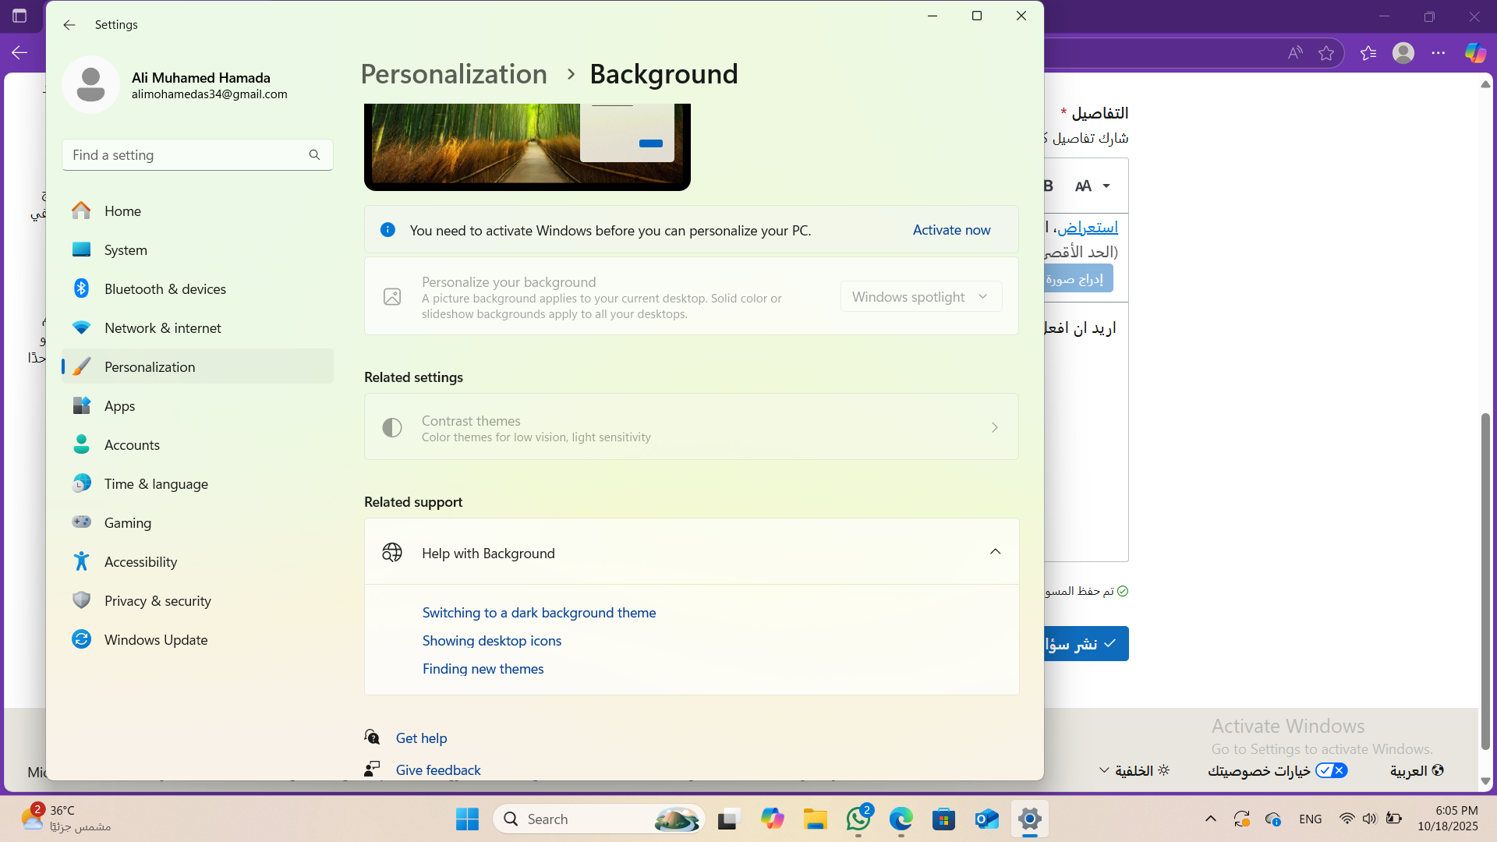Open the Contrast themes chevron

995,427
